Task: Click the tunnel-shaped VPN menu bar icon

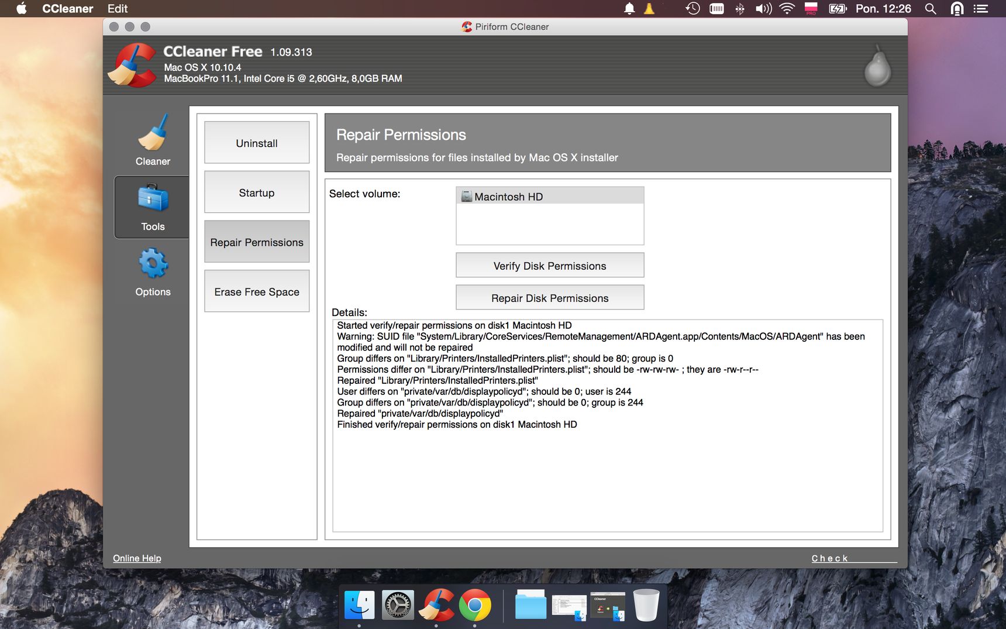Action: (x=957, y=8)
